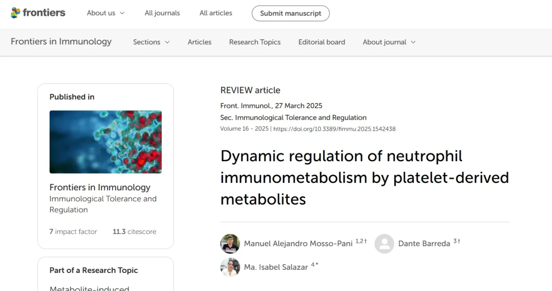Click Ma. Isabel Salazar's profile photo
The height and width of the screenshot is (291, 552).
[x=230, y=267]
